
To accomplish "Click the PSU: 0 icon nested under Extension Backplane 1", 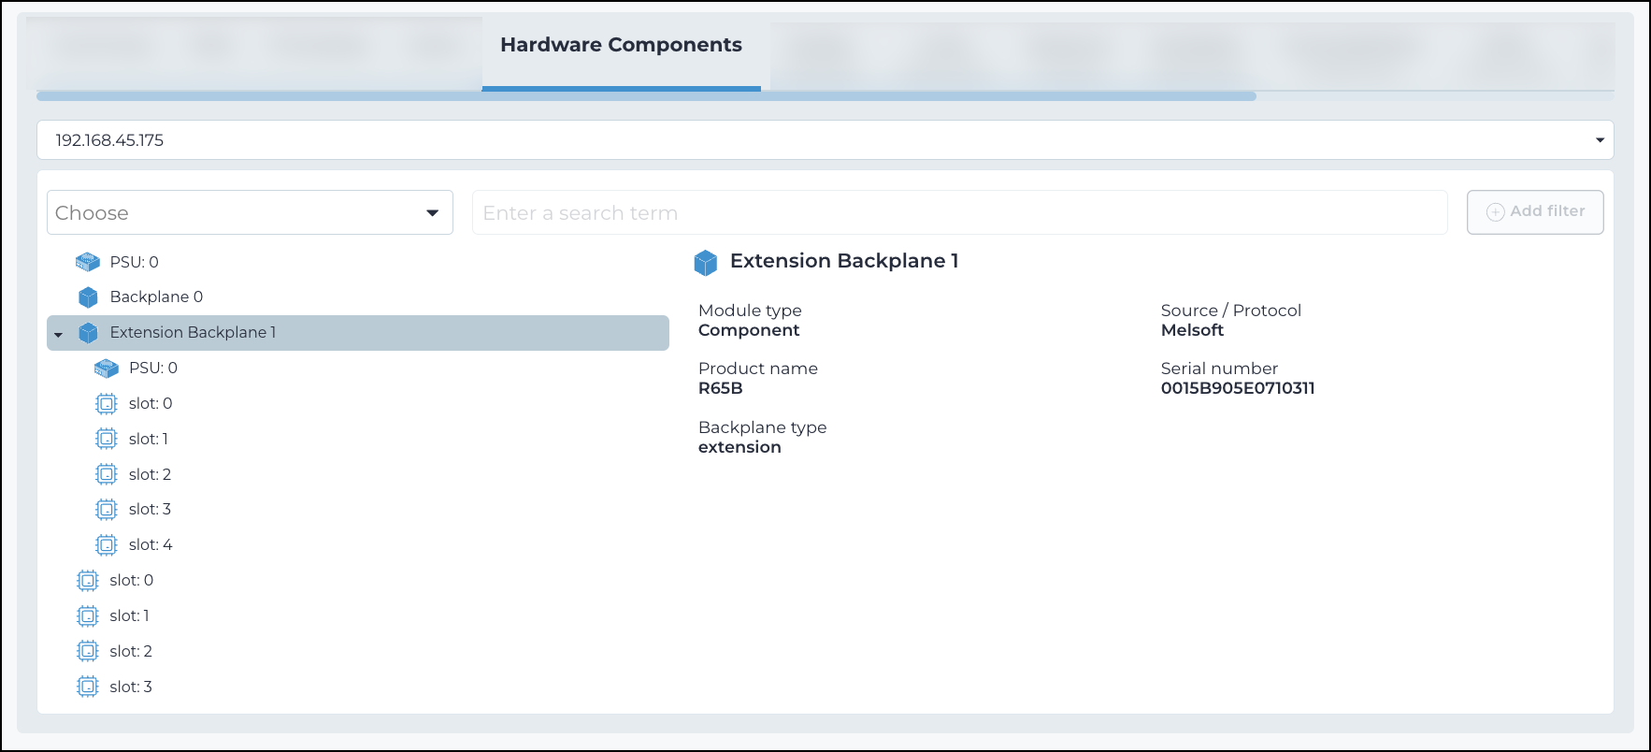I will tap(107, 369).
